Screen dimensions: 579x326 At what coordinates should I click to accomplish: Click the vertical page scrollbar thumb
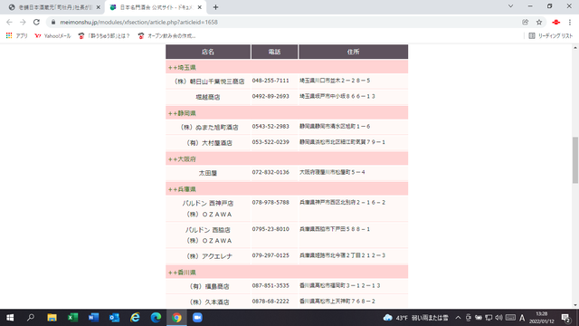click(575, 159)
